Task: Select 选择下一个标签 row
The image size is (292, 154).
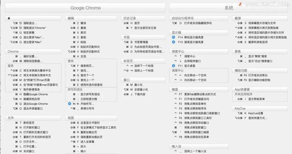Action: [x=140, y=66]
